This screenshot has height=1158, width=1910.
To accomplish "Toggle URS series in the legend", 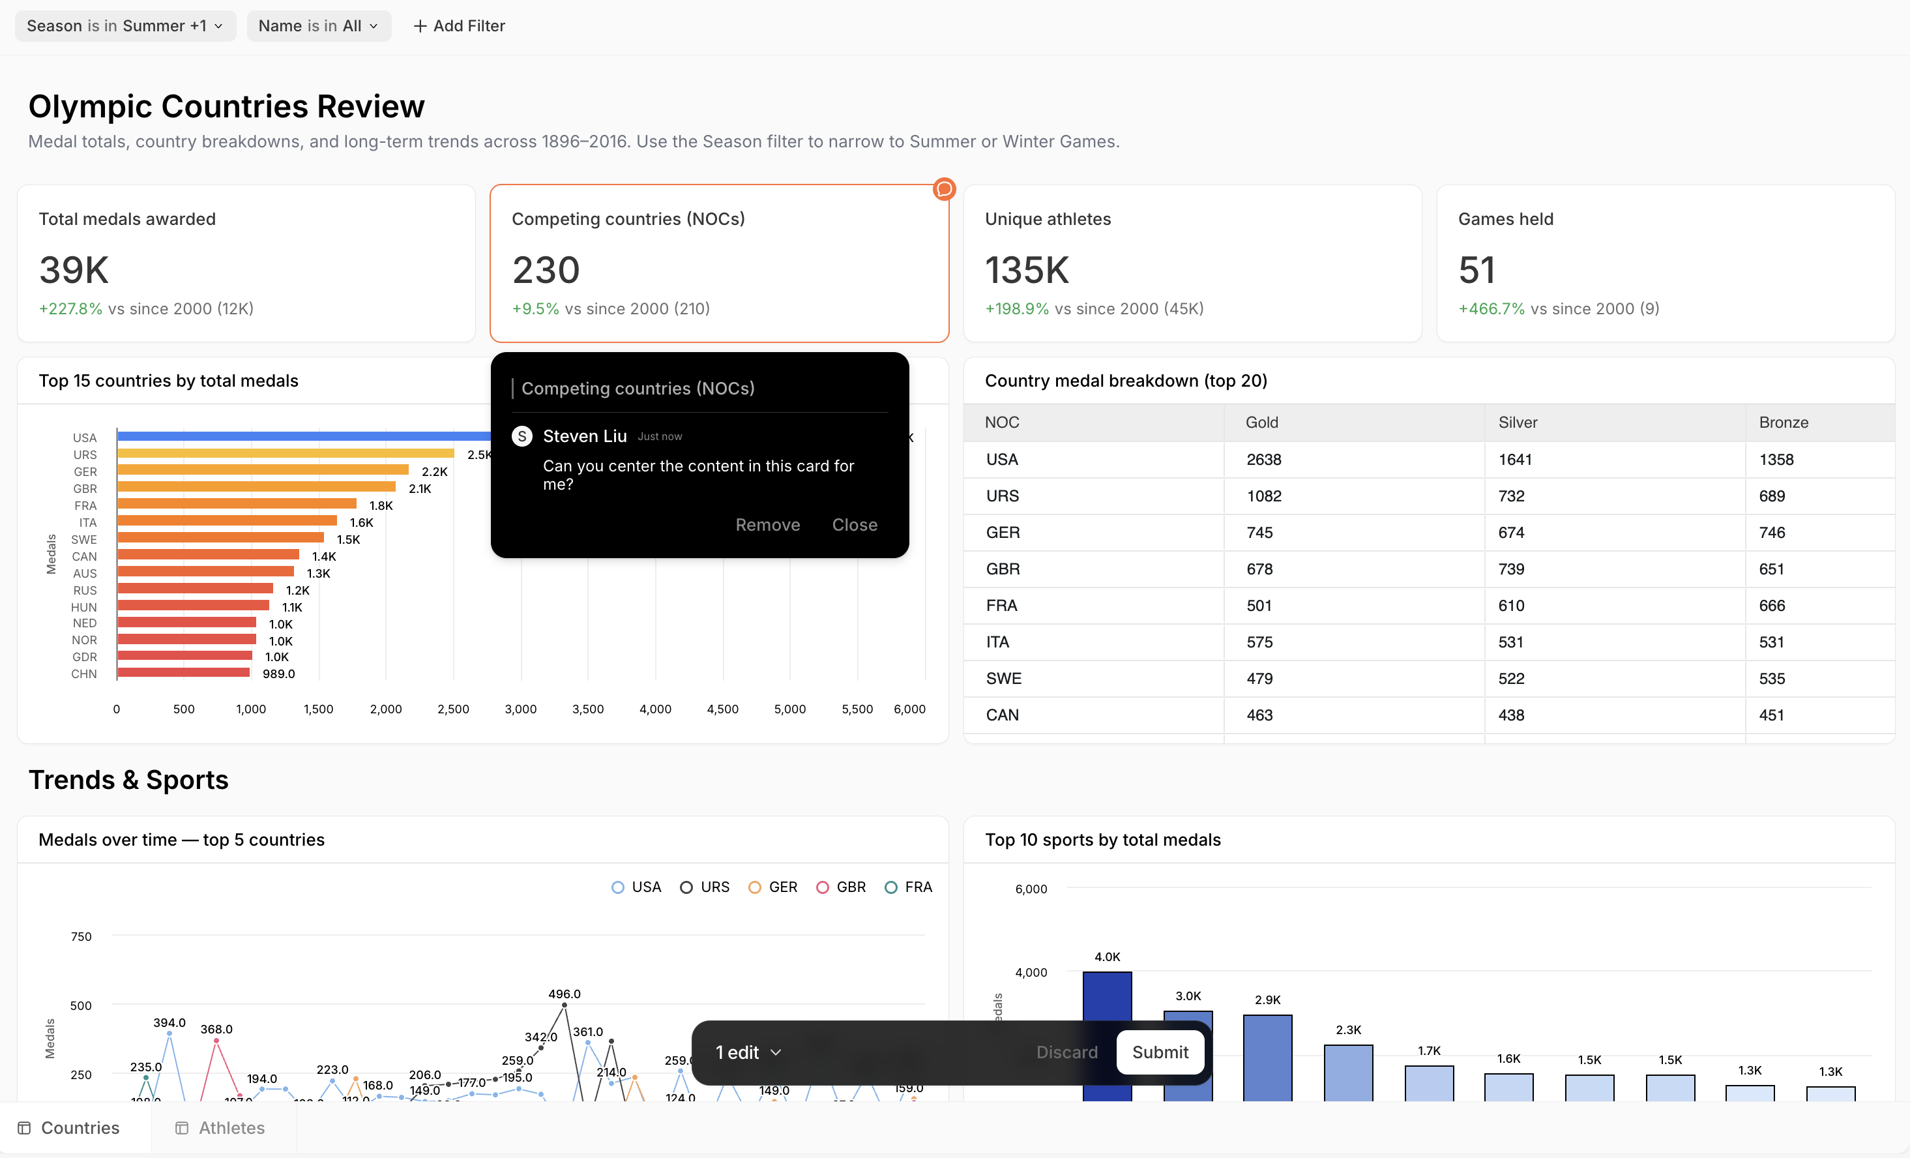I will (704, 887).
